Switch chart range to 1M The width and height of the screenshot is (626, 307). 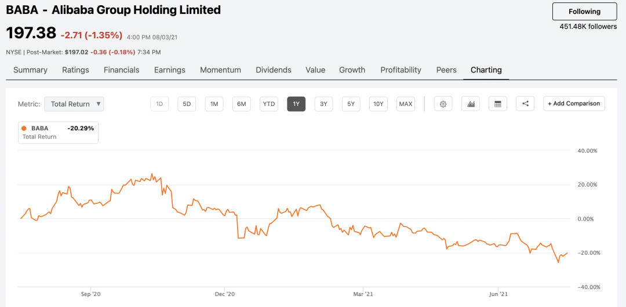tap(214, 104)
